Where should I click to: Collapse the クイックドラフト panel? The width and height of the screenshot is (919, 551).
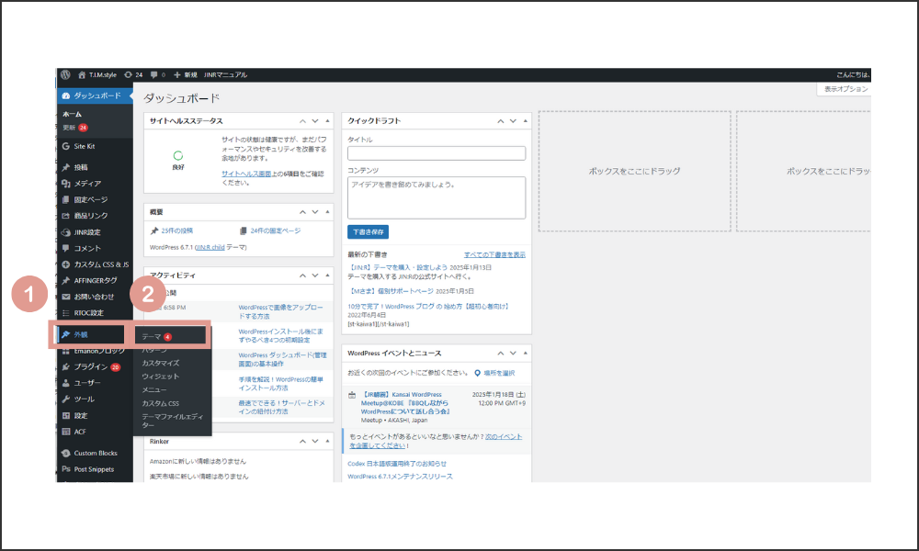[525, 121]
